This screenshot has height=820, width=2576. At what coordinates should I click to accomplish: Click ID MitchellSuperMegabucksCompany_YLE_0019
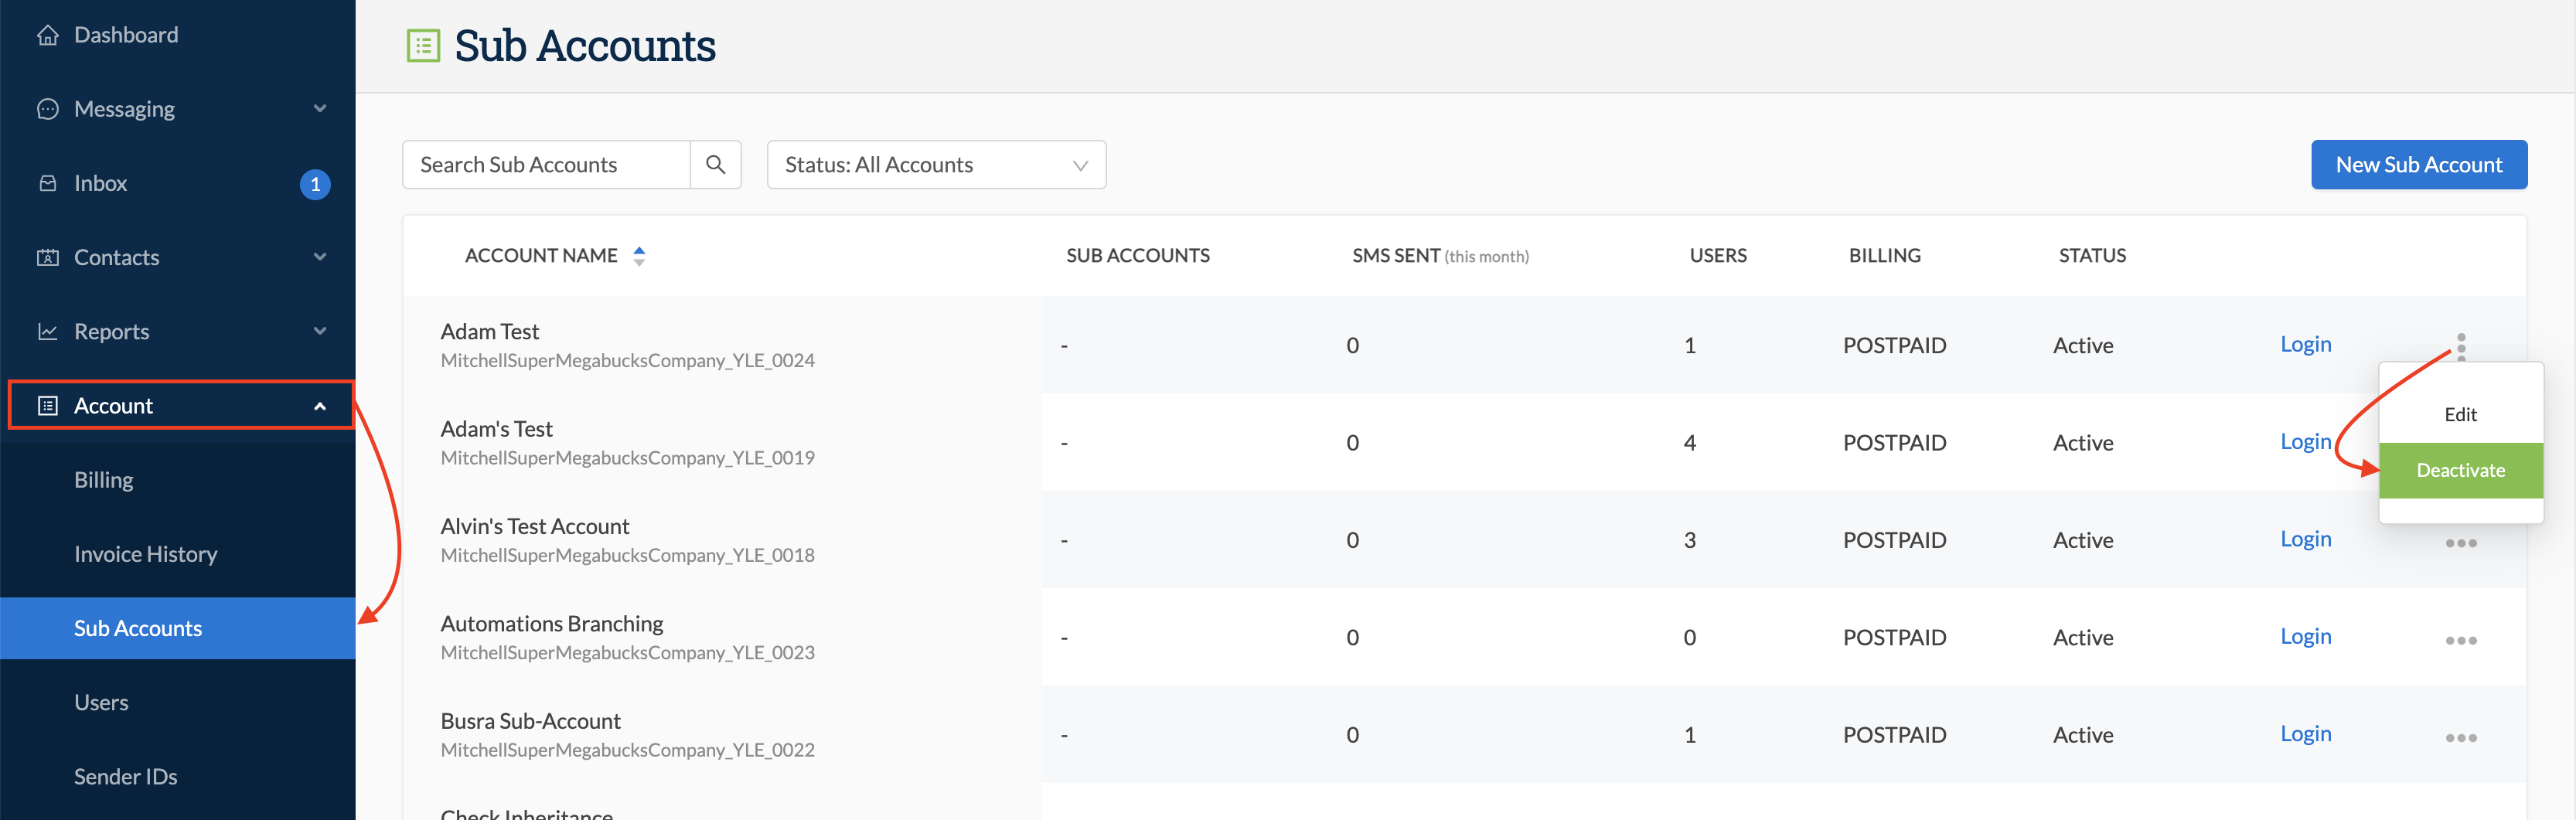pos(627,458)
